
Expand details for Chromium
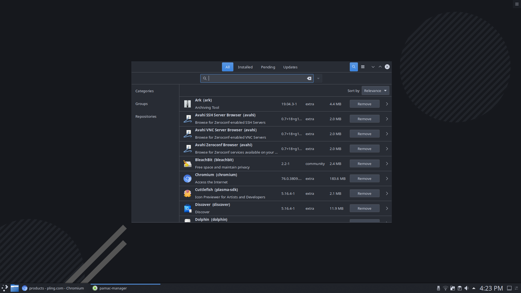point(387,179)
